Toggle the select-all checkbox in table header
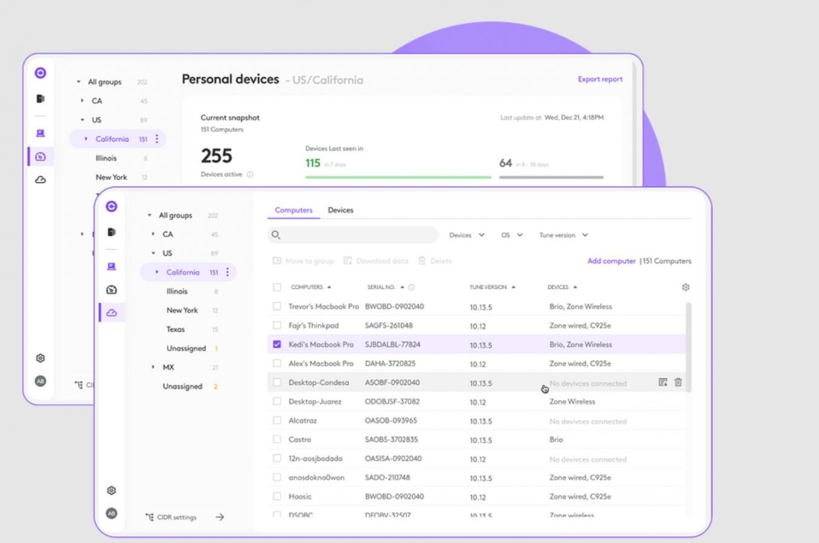The height and width of the screenshot is (543, 819). click(277, 287)
